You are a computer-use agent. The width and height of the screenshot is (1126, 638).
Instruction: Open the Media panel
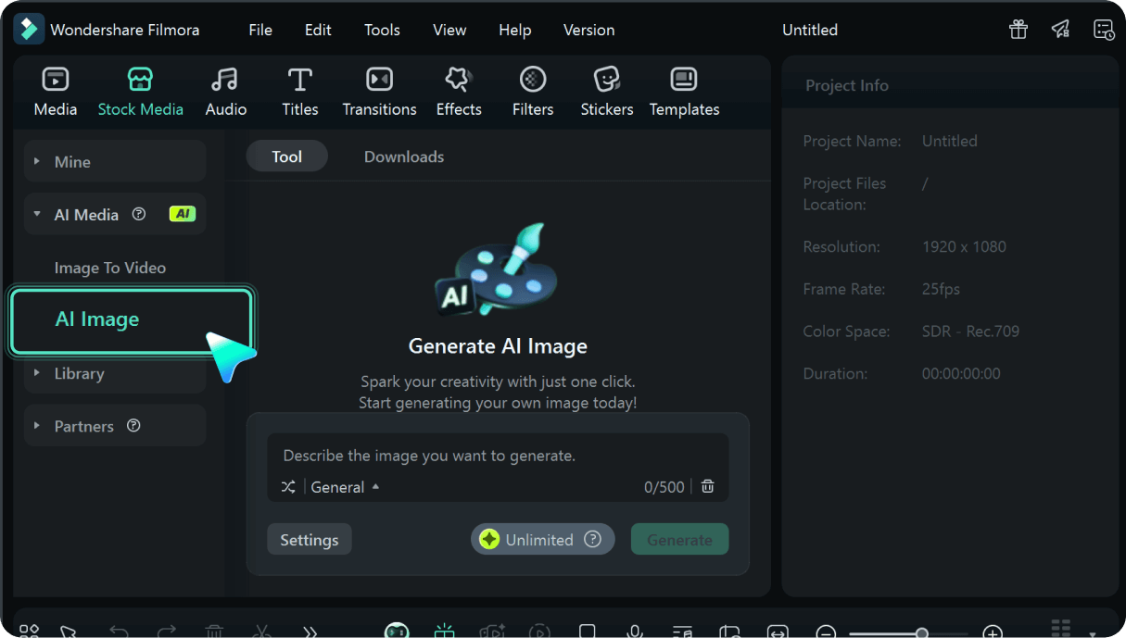point(56,92)
